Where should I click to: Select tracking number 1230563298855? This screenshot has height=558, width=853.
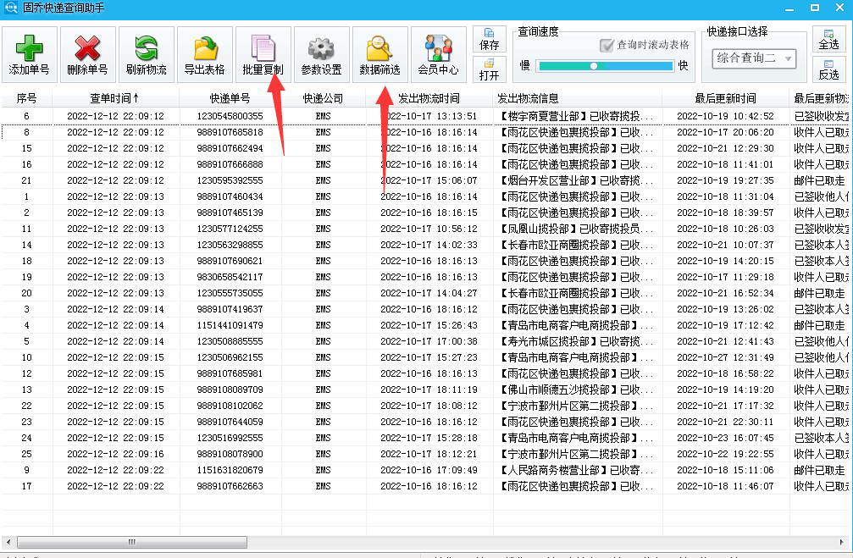coord(230,245)
